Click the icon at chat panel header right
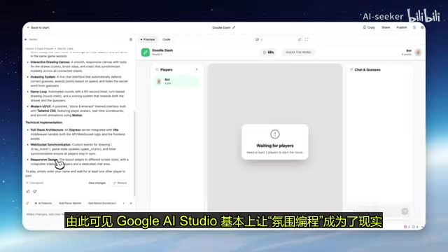 131,39
